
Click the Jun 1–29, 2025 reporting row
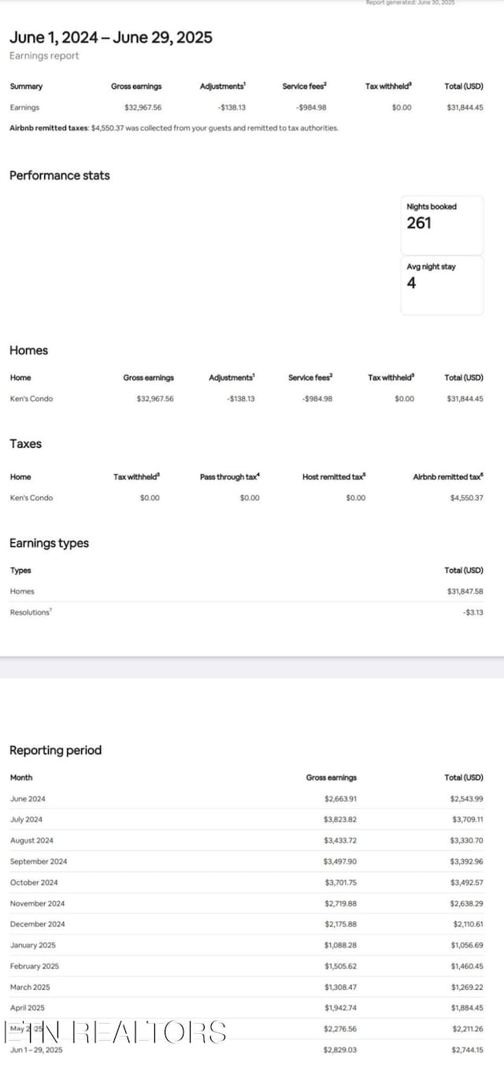(x=246, y=1050)
